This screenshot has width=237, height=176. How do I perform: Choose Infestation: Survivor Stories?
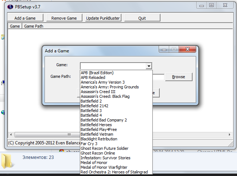coord(116,158)
